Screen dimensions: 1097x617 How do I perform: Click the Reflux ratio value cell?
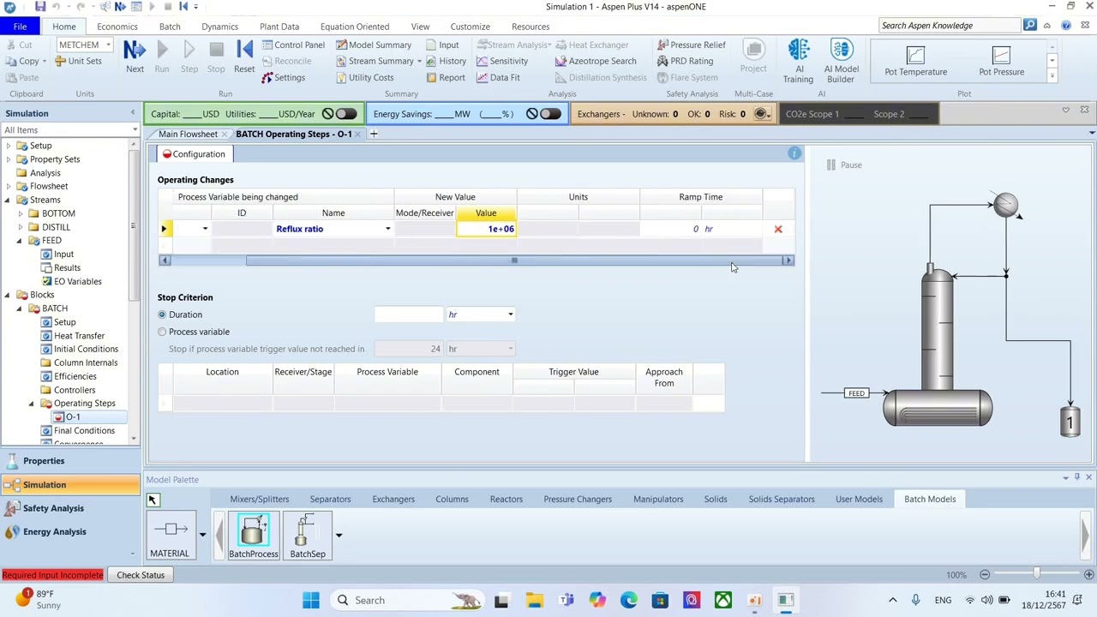486,229
